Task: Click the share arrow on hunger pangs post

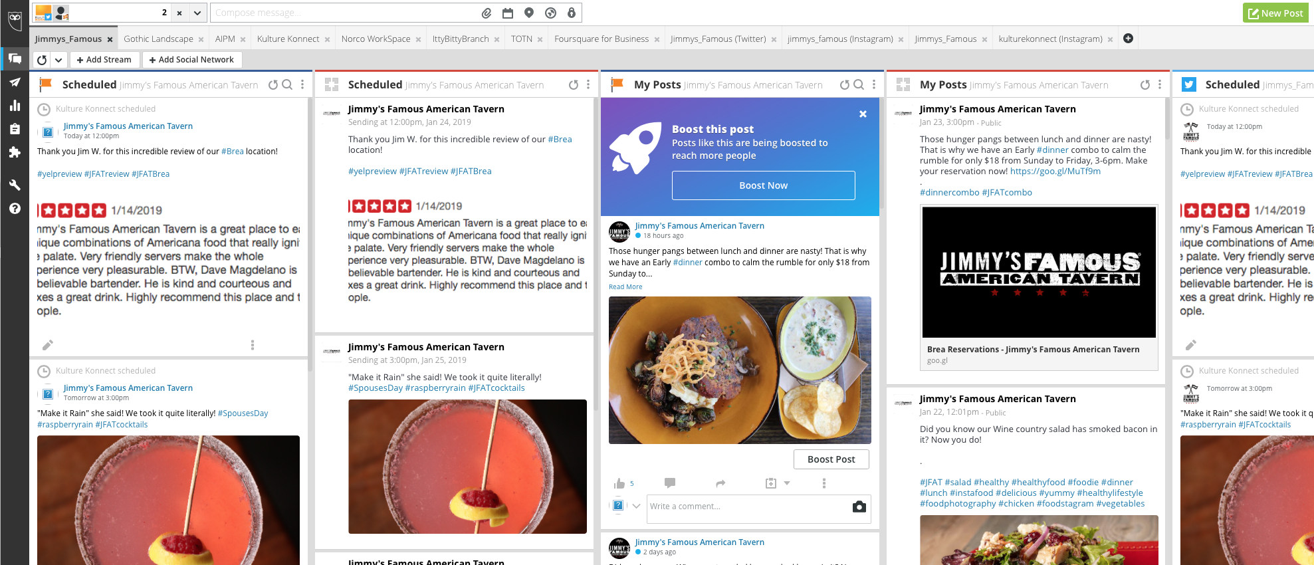Action: 720,483
